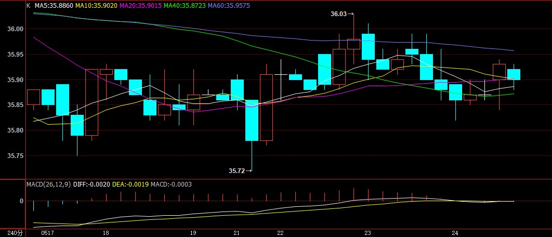Select the 0517 date on time axis
The image size is (552, 237).
(x=47, y=233)
